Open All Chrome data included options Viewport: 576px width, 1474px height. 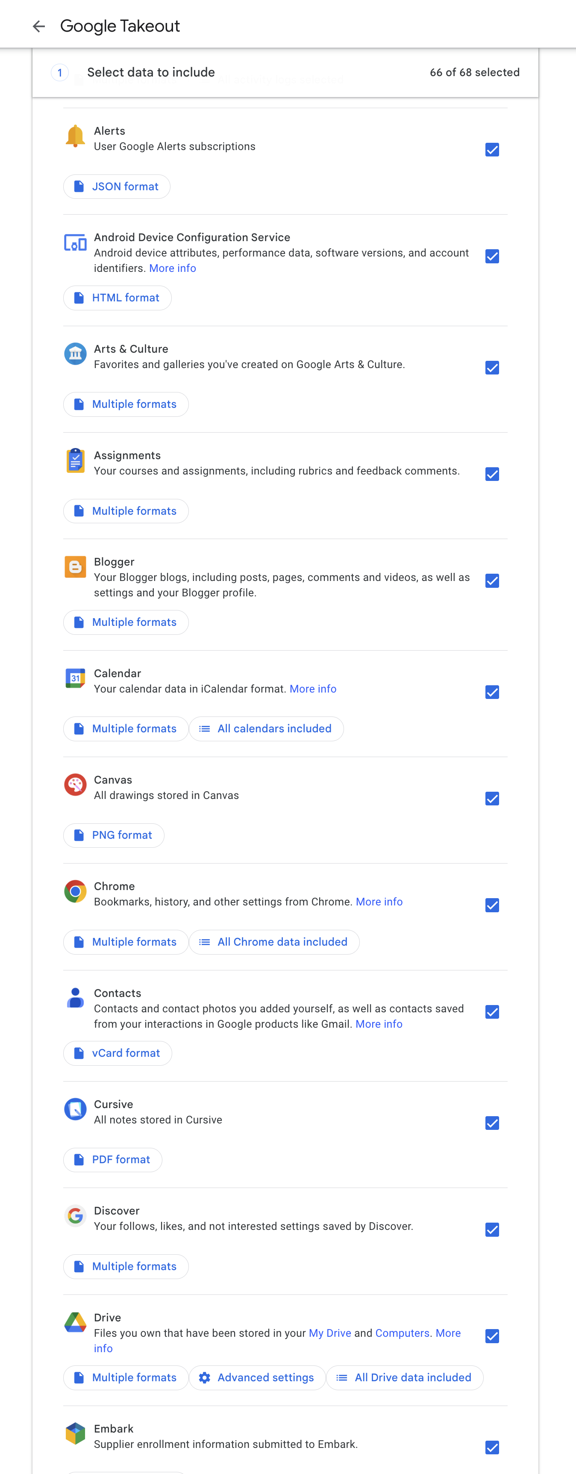[274, 942]
